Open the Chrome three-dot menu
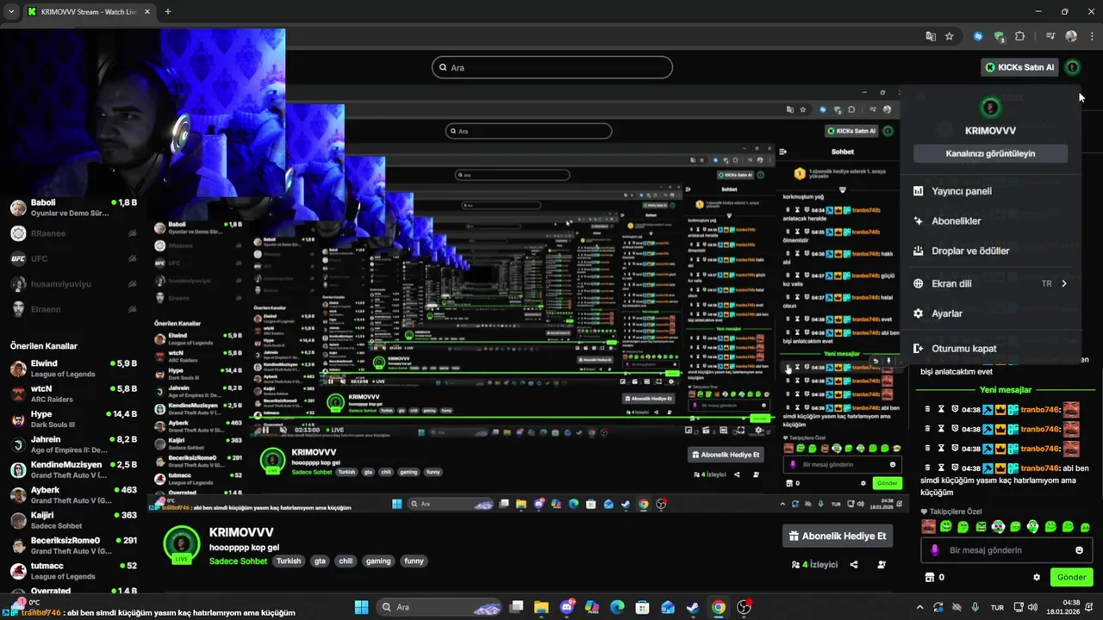 click(x=1091, y=36)
